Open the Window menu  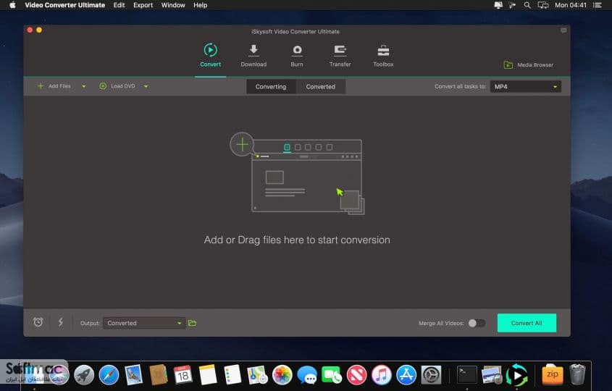click(x=173, y=5)
